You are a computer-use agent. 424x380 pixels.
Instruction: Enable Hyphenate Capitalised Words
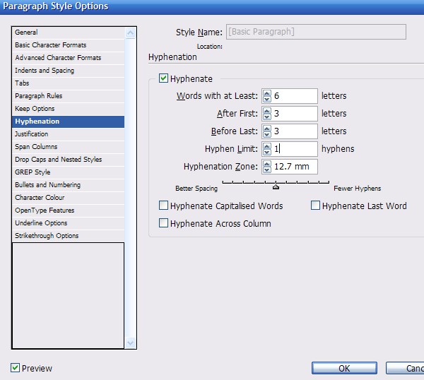(163, 206)
